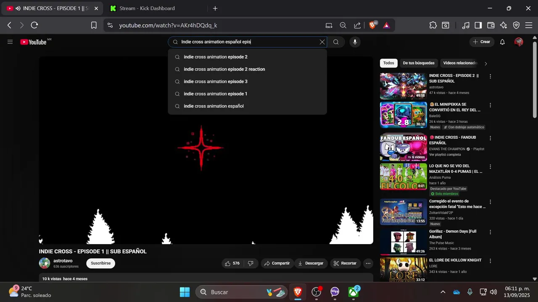Screen dimensions: 538x302
Task: Open the weather widget showing 24°C
Action: 29,292
